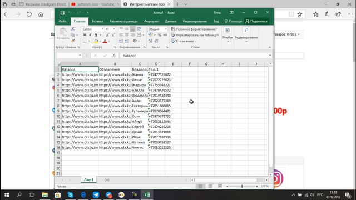Apply the red font color A

105,41
